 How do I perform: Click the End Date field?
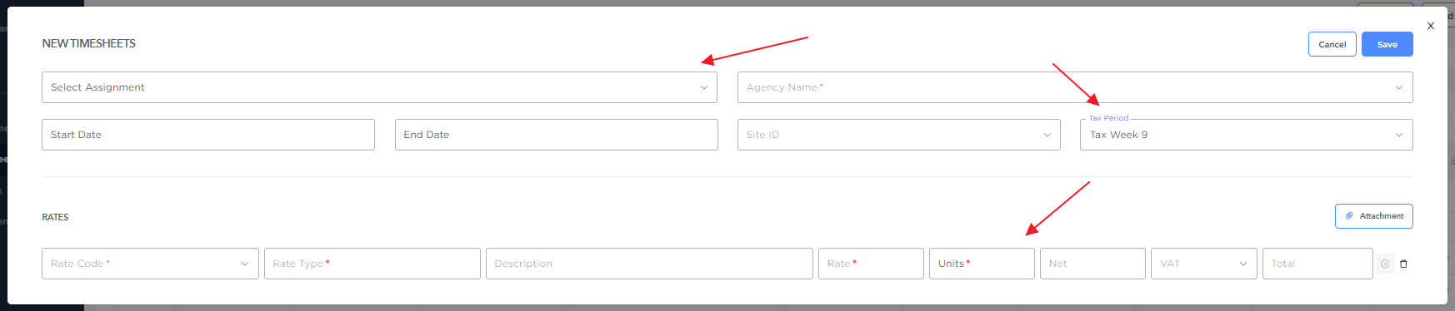557,135
